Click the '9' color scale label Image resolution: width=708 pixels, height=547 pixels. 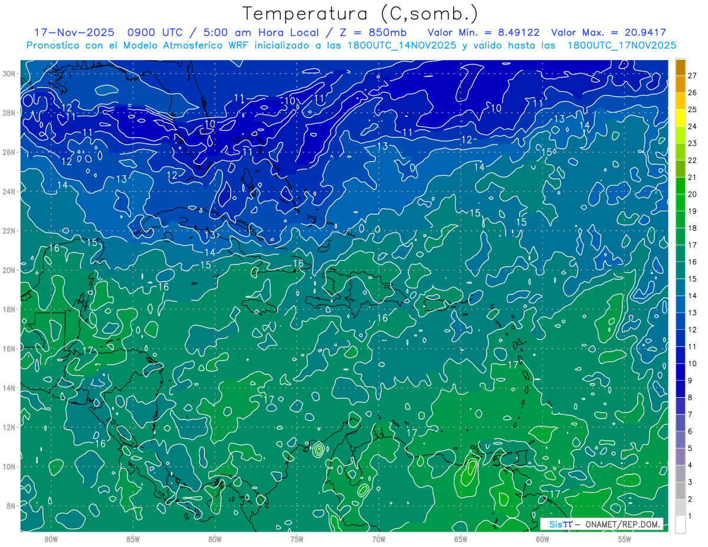(690, 381)
